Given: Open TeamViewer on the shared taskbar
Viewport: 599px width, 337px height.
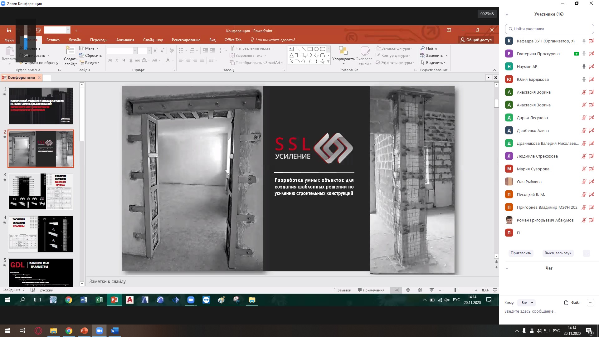Looking at the screenshot, I should (x=206, y=300).
